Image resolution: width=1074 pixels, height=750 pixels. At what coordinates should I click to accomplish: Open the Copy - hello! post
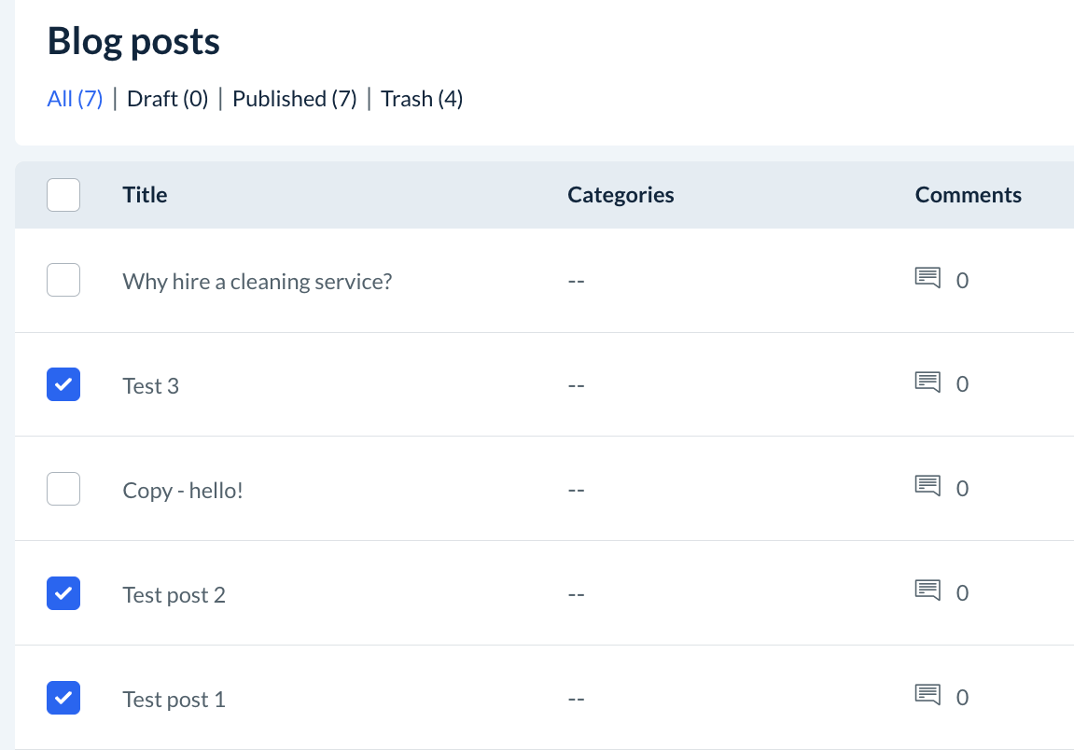(x=182, y=490)
